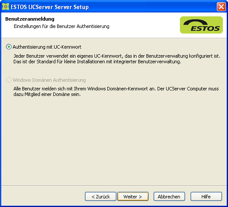Click the ESTOS setup icon in title bar
Image resolution: width=228 pixels, height=207 pixels.
pyautogui.click(x=6, y=6)
